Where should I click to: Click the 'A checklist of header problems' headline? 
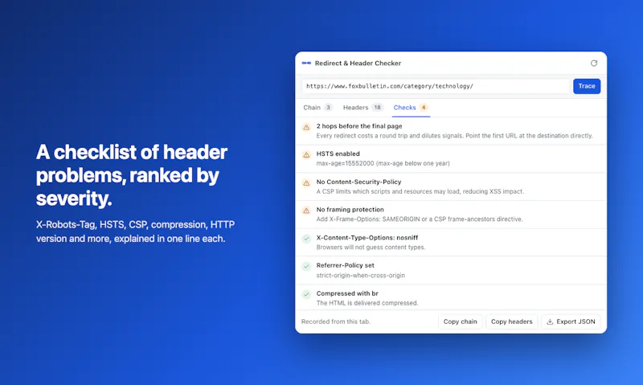(132, 175)
